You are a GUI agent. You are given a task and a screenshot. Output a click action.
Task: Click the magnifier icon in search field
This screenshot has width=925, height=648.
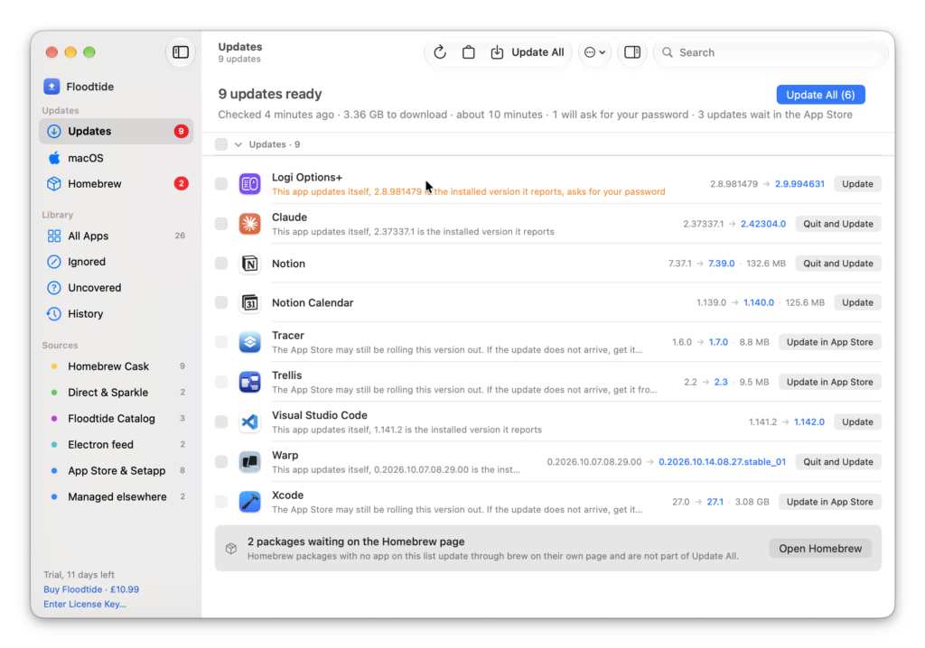[668, 52]
